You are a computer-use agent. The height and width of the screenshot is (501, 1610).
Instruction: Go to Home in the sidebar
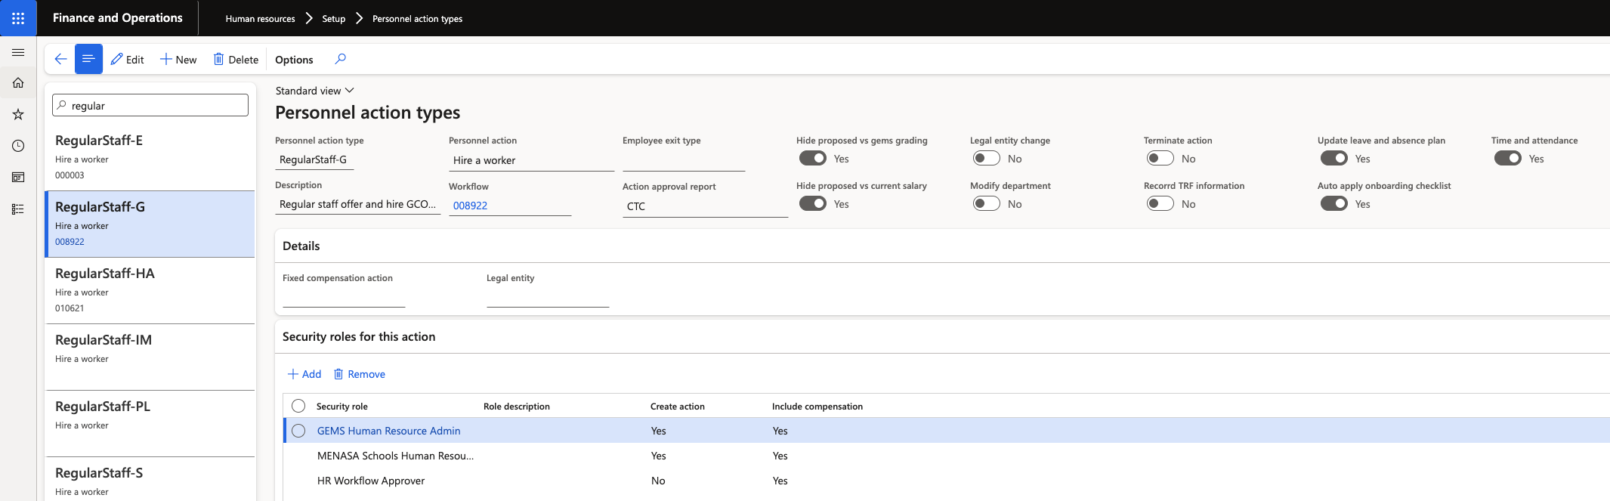[x=18, y=83]
